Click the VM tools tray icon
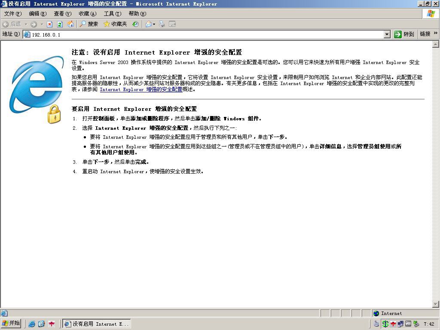This screenshot has height=330, width=440. coord(408,324)
